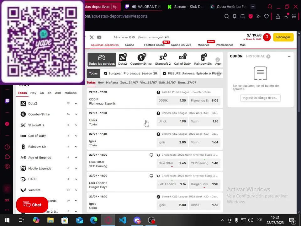The height and width of the screenshot is (226, 301).
Task: Open the browser account profile icon
Action: point(278,16)
